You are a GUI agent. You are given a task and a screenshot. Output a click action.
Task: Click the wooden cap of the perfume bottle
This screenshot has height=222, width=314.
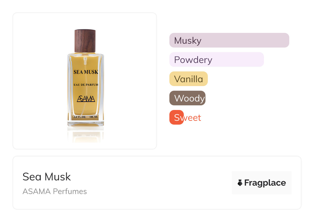pyautogui.click(x=85, y=41)
